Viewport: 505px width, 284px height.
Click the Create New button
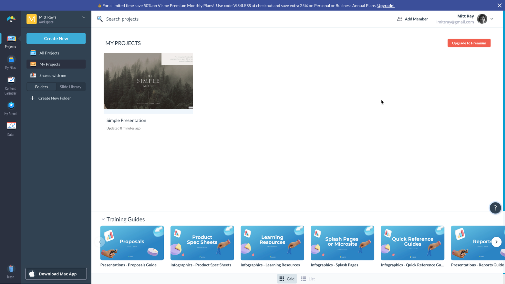point(56,38)
